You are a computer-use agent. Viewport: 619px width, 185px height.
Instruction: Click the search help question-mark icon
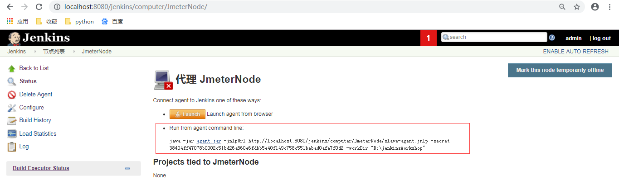tap(552, 38)
